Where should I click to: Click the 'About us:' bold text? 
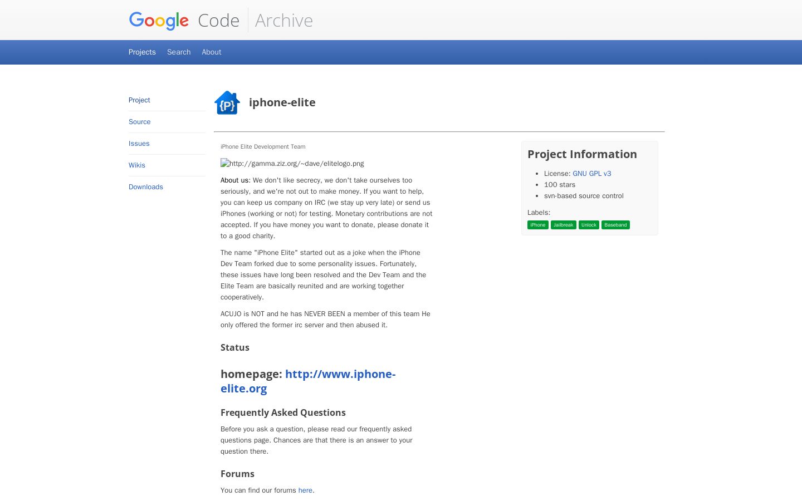click(x=236, y=180)
